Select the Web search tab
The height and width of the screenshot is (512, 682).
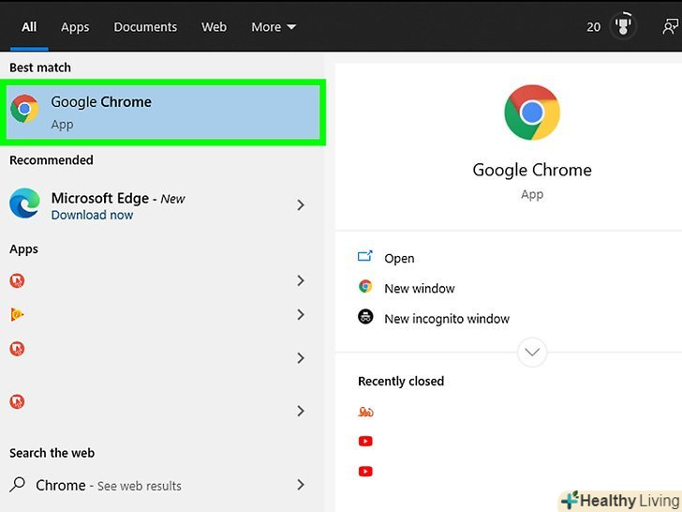pyautogui.click(x=215, y=27)
